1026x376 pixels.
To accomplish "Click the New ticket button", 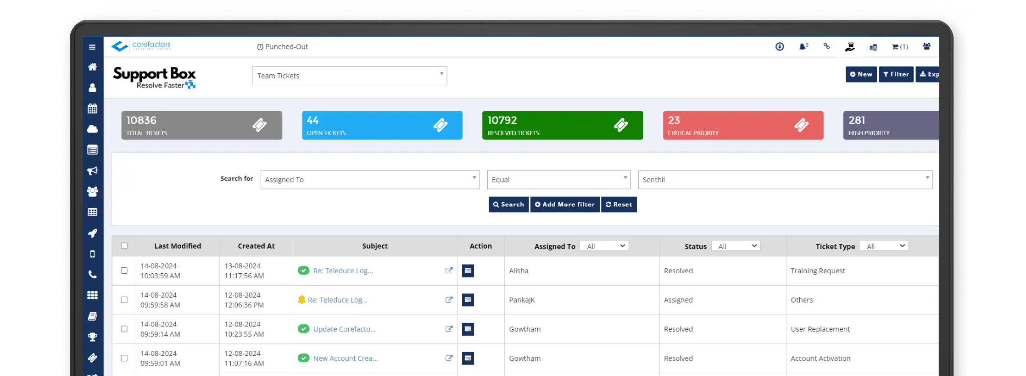I will click(861, 74).
